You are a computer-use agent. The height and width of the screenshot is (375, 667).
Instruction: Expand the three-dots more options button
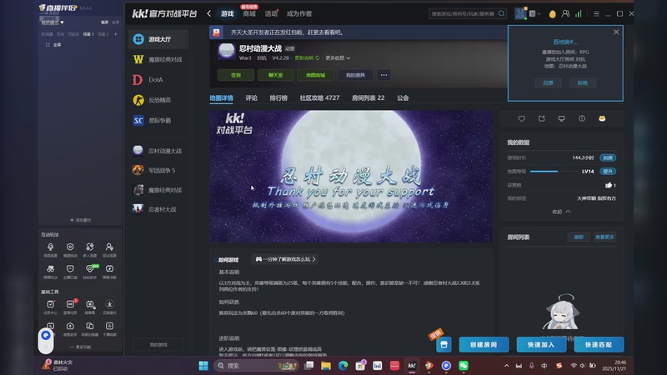(x=384, y=75)
